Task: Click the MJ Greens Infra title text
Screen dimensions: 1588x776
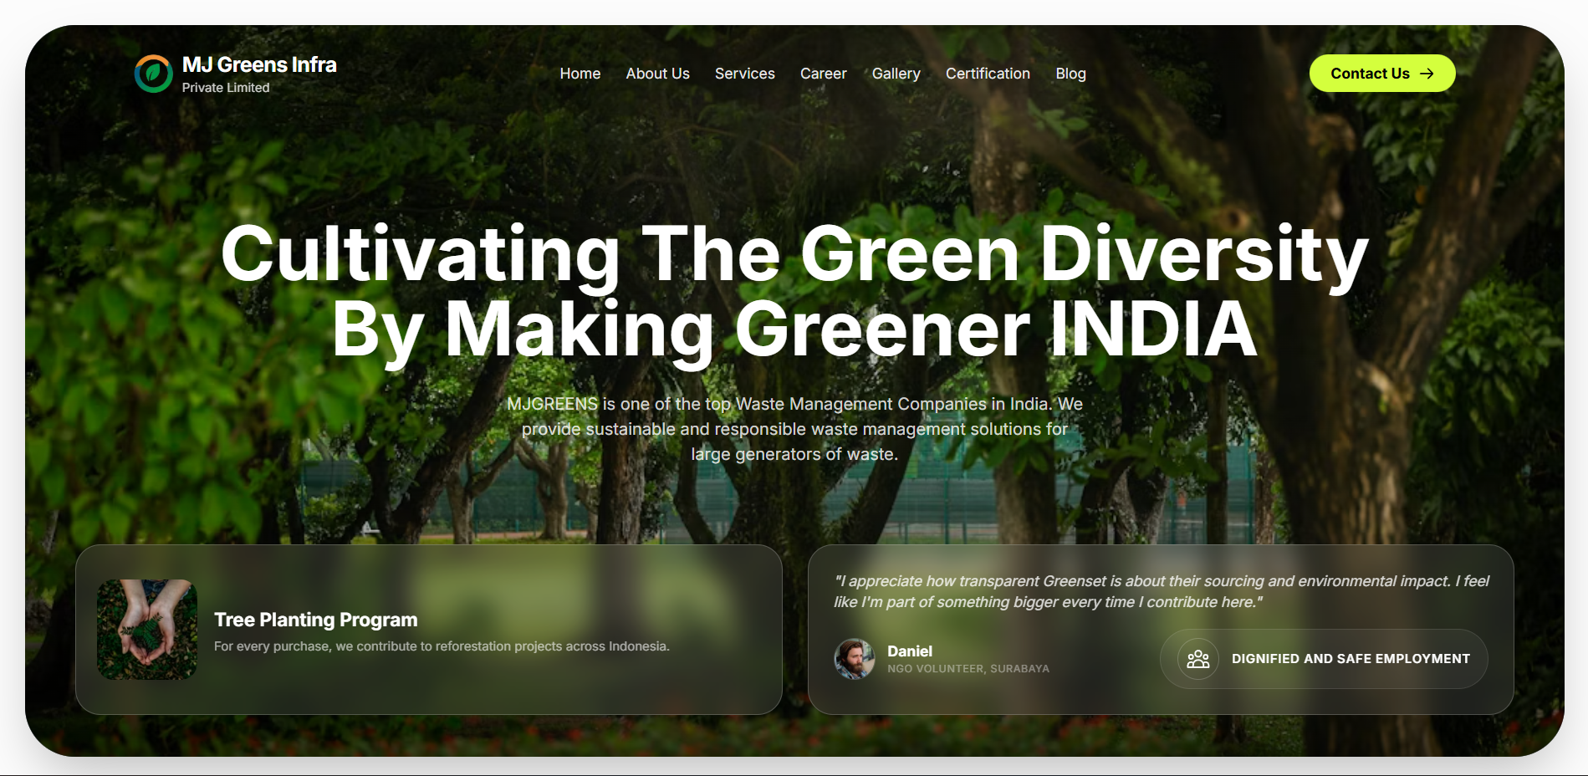Action: pos(260,64)
